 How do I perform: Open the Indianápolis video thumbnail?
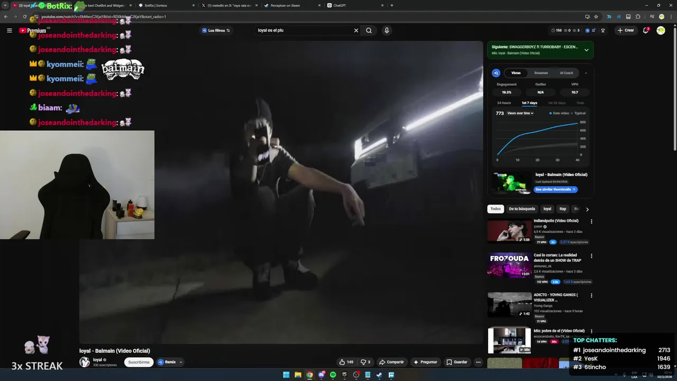[509, 231]
